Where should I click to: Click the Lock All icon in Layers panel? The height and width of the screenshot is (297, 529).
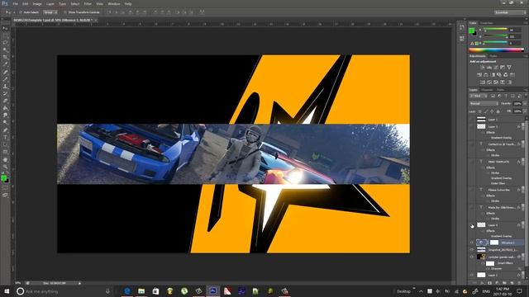pos(498,111)
